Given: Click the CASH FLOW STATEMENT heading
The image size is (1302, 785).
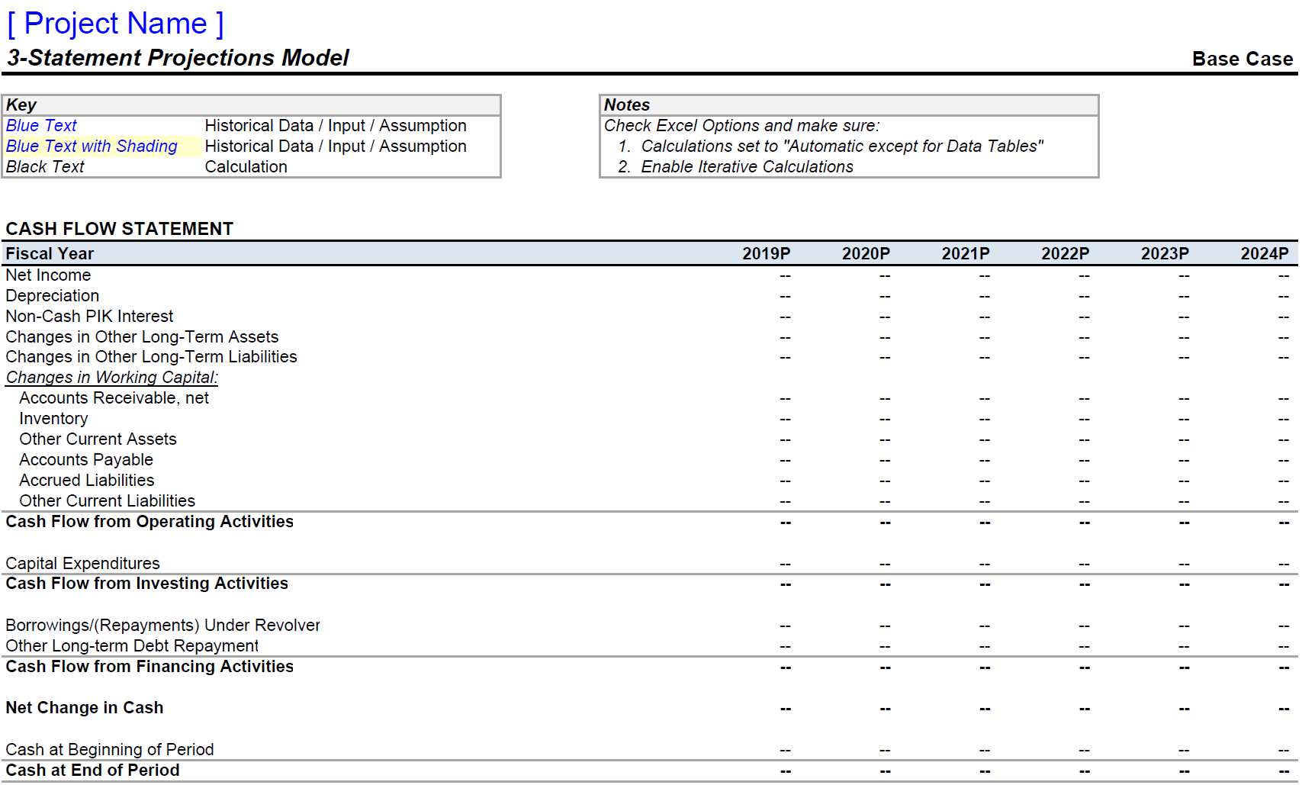Looking at the screenshot, I should pos(120,229).
